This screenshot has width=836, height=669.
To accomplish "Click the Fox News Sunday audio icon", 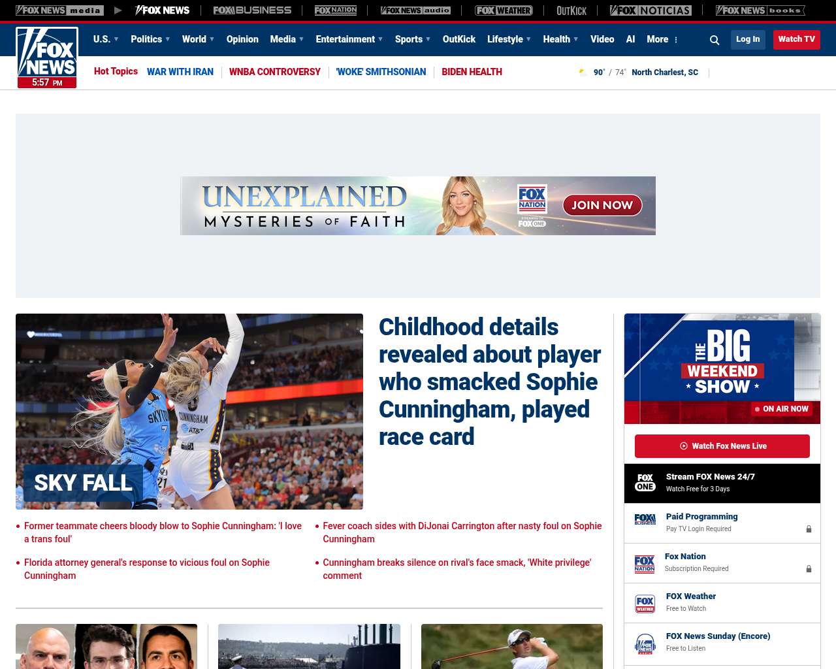I will point(645,644).
